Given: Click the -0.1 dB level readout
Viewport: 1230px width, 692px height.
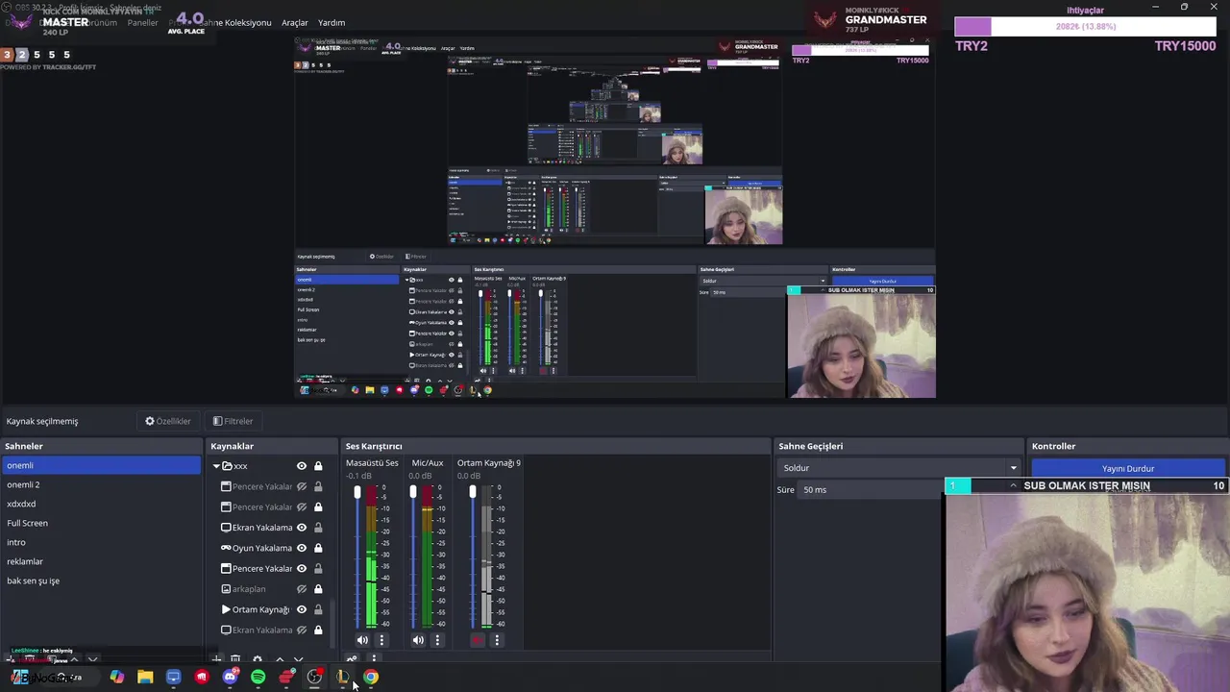Looking at the screenshot, I should click(x=359, y=476).
